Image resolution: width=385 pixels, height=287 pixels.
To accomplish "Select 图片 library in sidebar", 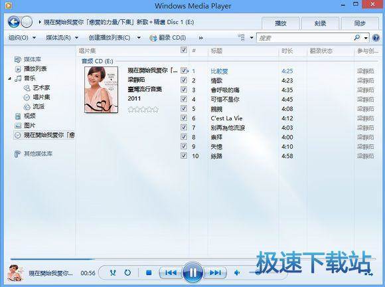I will point(25,126).
